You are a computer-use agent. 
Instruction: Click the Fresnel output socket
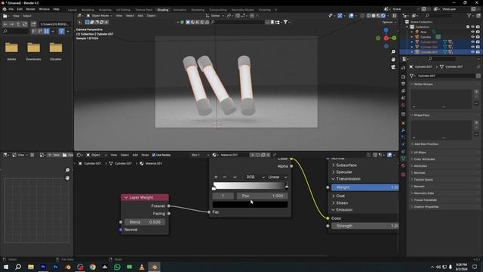click(x=169, y=206)
